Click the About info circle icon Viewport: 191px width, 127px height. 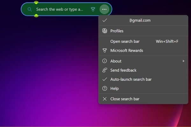pyautogui.click(x=104, y=61)
